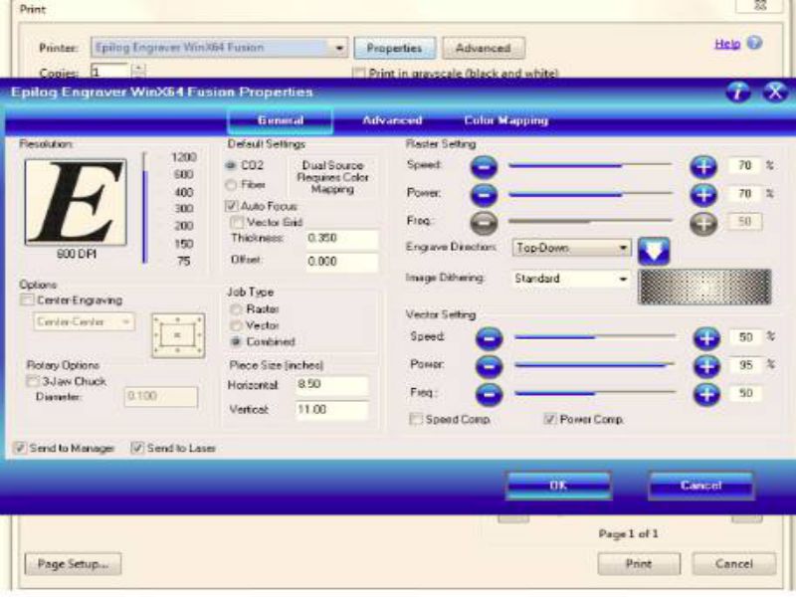Switch to the Color Mapping tab
This screenshot has width=796, height=597.
505,120
